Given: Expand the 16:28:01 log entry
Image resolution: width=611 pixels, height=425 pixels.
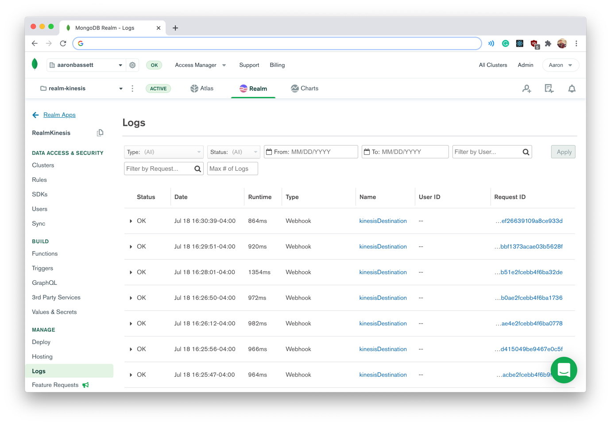Looking at the screenshot, I should tap(131, 272).
